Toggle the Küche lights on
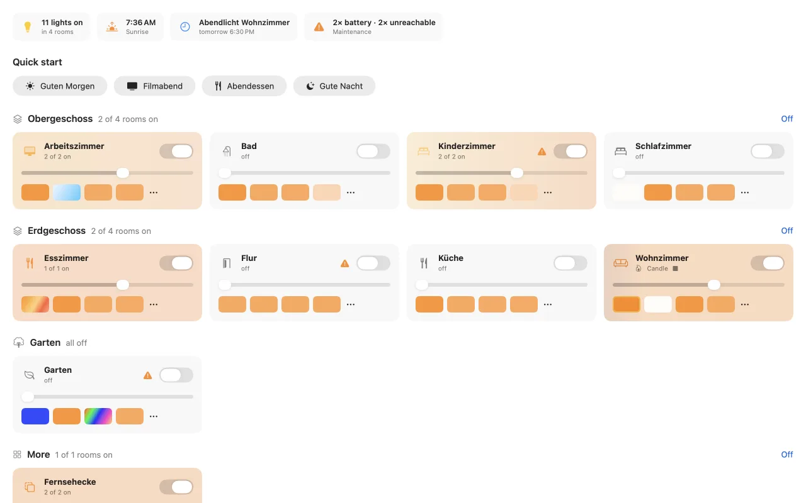This screenshot has width=806, height=503. (x=570, y=263)
